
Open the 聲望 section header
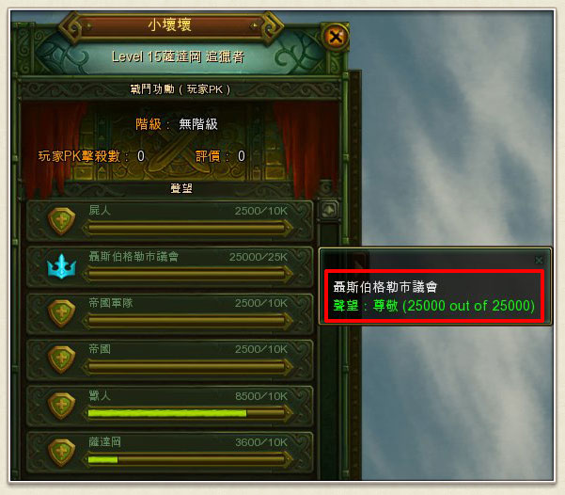pos(181,188)
